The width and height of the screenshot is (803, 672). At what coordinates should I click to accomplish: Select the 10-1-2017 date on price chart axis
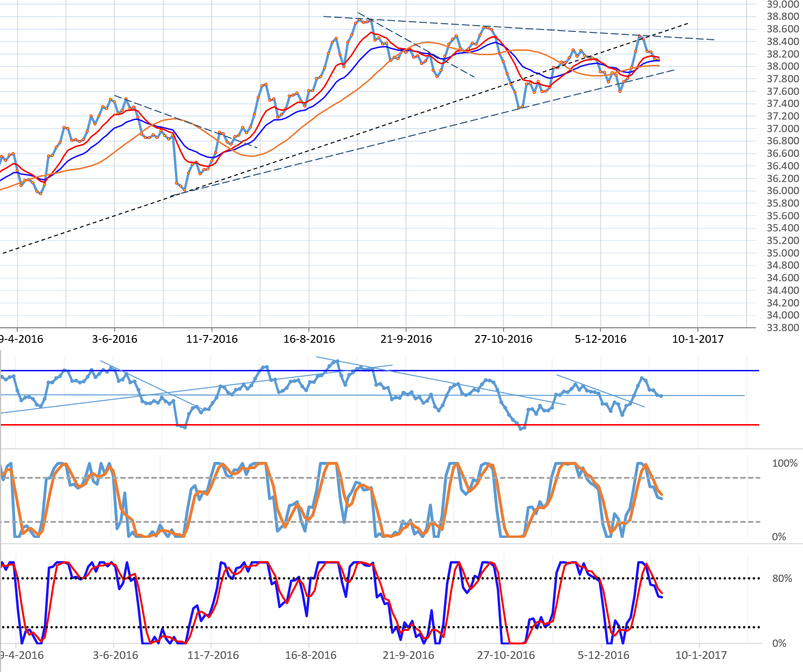point(698,339)
